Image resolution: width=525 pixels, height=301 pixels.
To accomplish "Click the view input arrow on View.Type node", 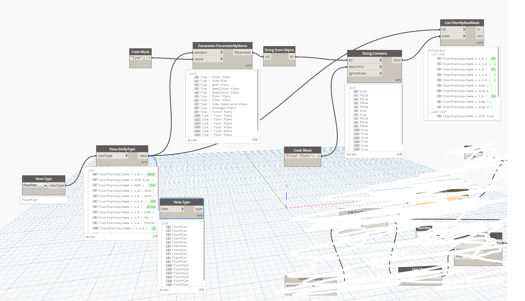I will click(x=182, y=209).
